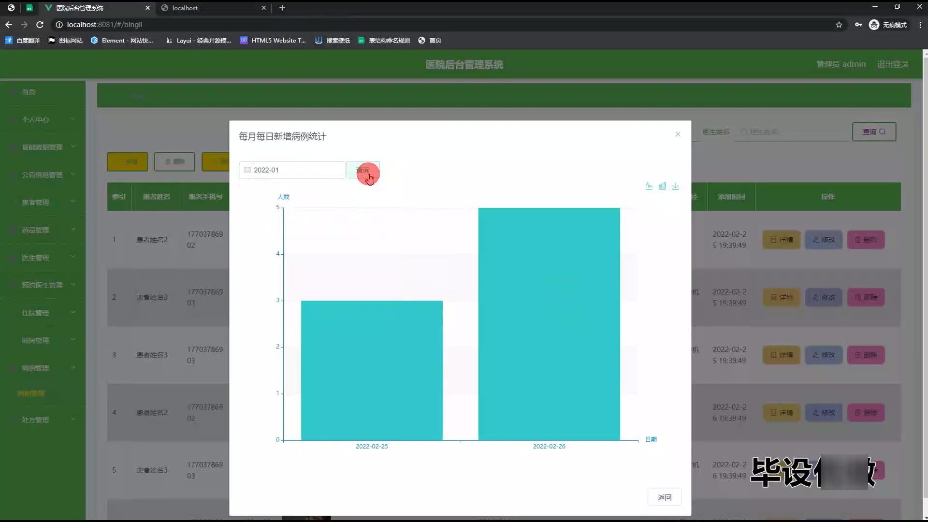Save chart as image download icon
928x522 pixels.
coord(675,186)
